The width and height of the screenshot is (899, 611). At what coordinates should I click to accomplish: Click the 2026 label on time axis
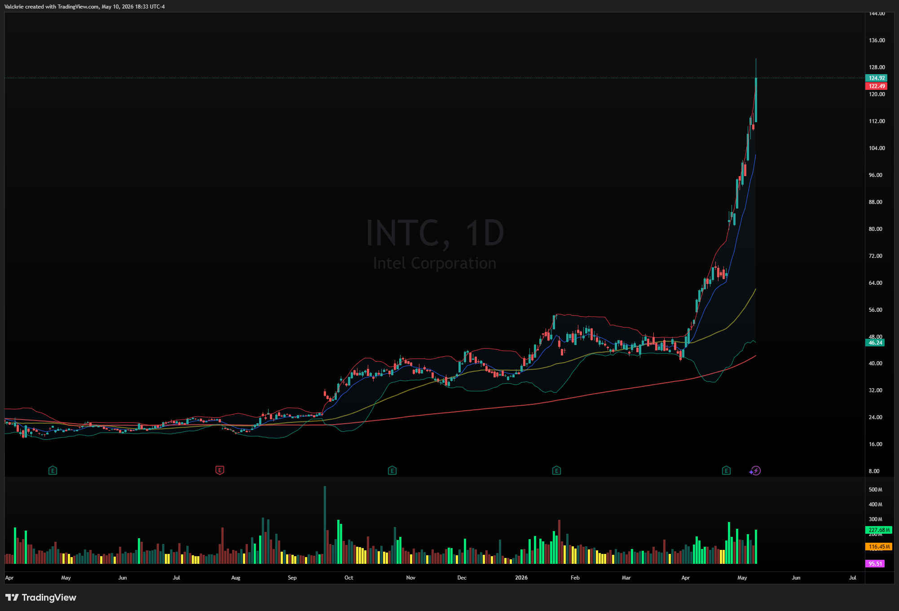tap(521, 578)
